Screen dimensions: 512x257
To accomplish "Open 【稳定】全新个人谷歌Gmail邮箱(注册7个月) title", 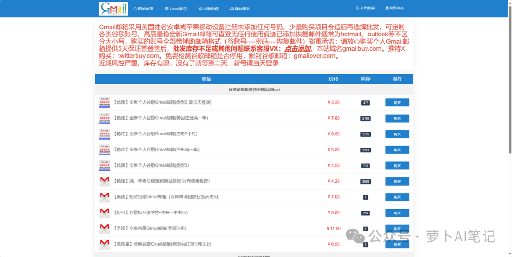I will pyautogui.click(x=155, y=134).
